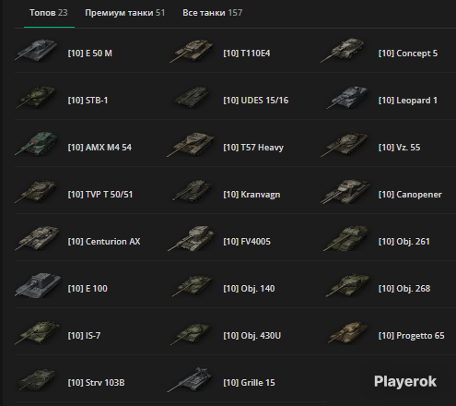This screenshot has width=456, height=406.
Task: Select the '[10] Leopard 1' label
Action: point(408,101)
